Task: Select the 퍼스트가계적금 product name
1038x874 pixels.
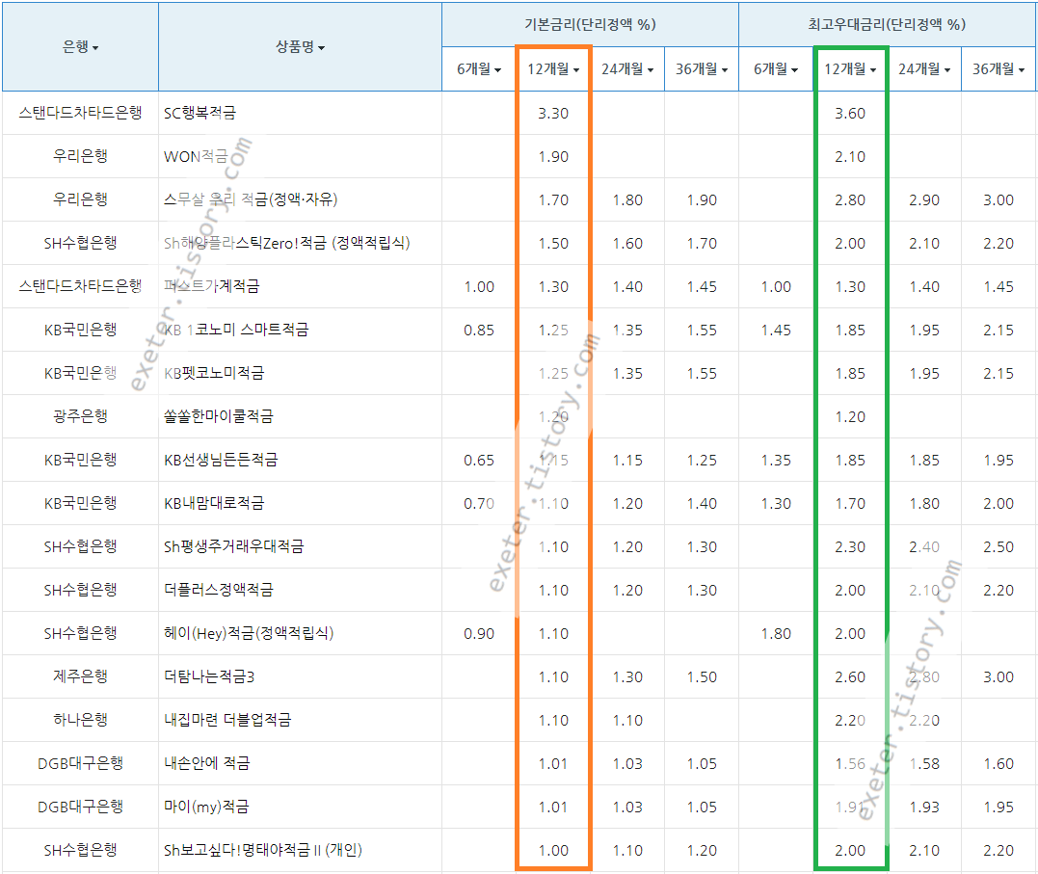Action: [211, 286]
